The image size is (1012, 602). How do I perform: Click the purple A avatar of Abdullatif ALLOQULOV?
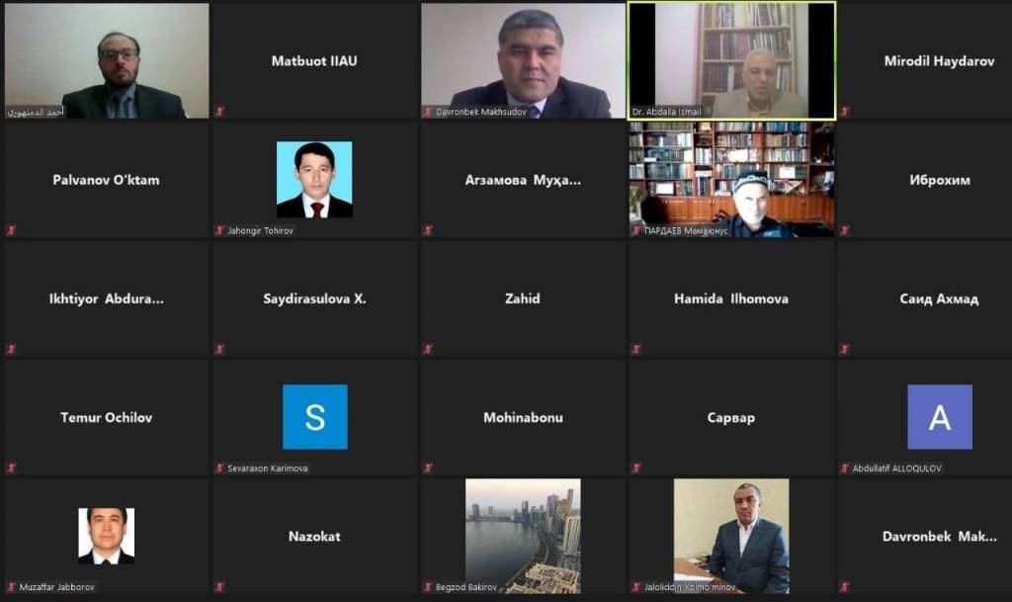click(x=940, y=417)
